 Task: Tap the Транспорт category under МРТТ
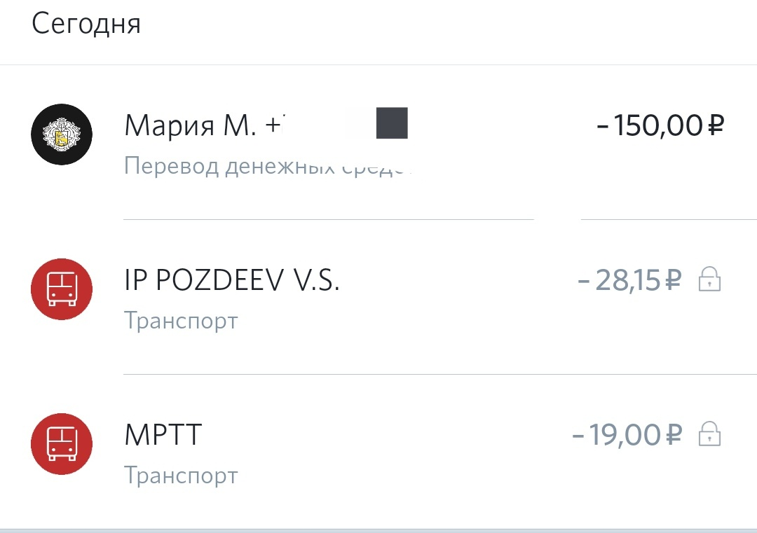point(181,476)
